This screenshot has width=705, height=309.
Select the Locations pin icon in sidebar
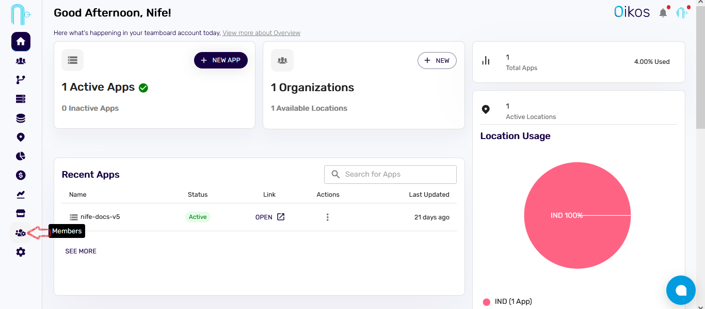pyautogui.click(x=21, y=137)
